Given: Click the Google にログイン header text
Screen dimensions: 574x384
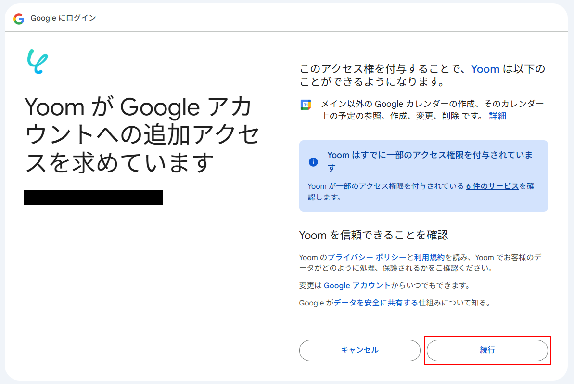Looking at the screenshot, I should pos(63,18).
